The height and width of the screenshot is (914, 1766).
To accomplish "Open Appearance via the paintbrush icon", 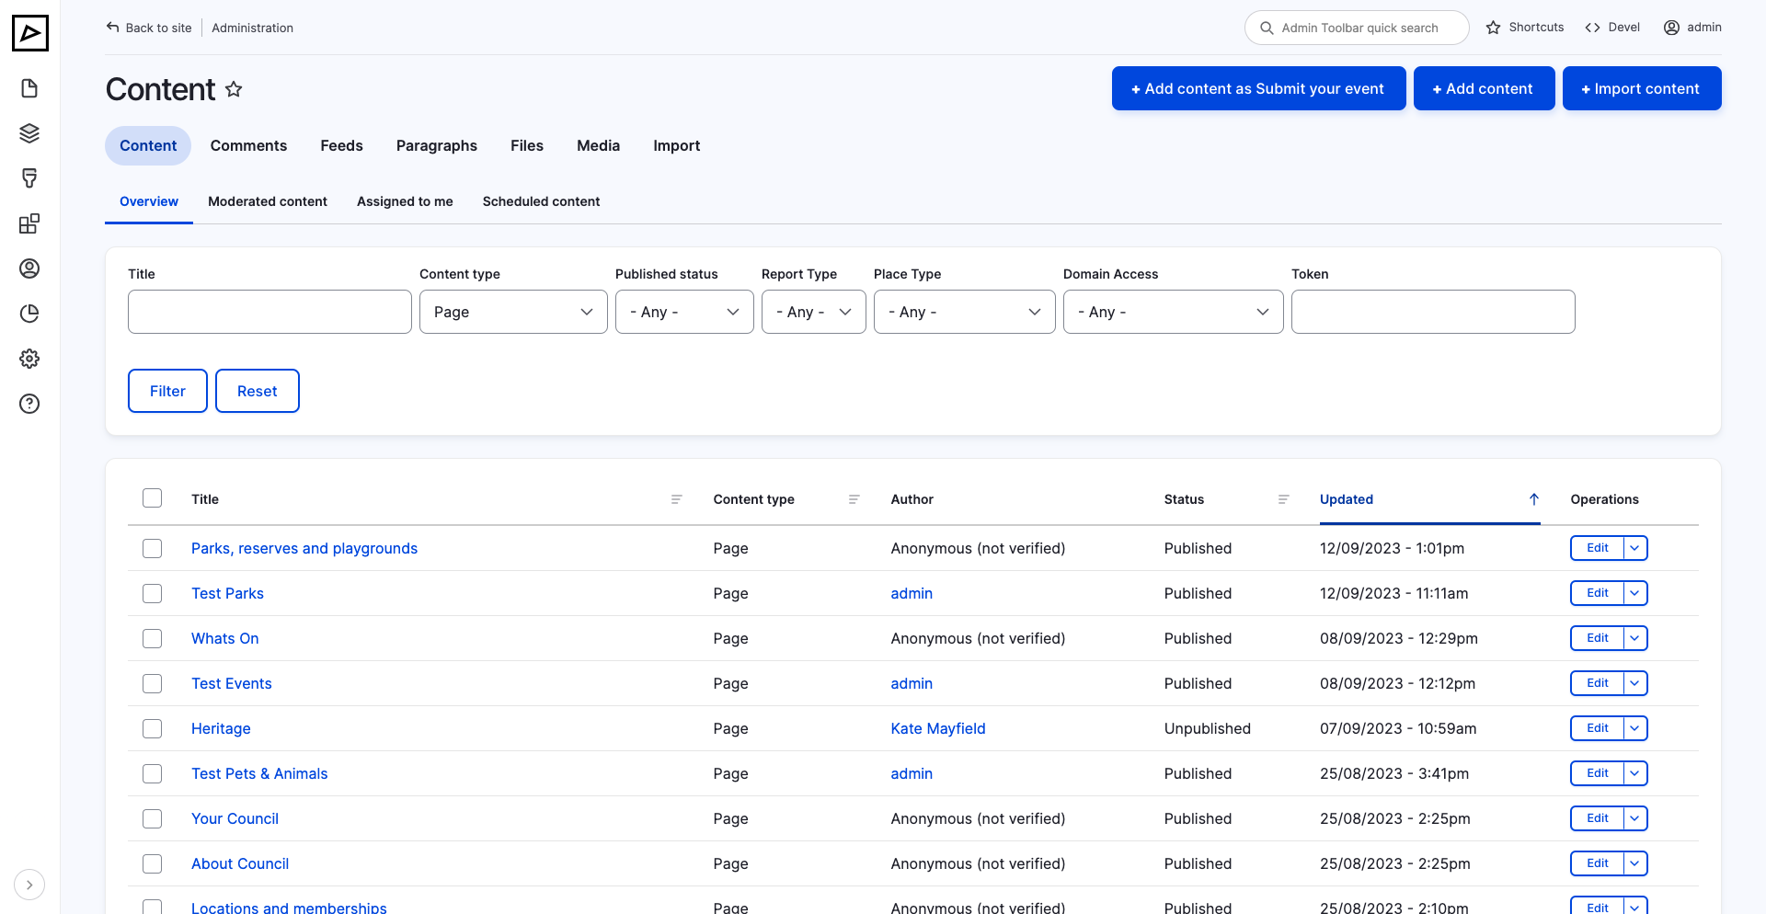I will tap(29, 177).
